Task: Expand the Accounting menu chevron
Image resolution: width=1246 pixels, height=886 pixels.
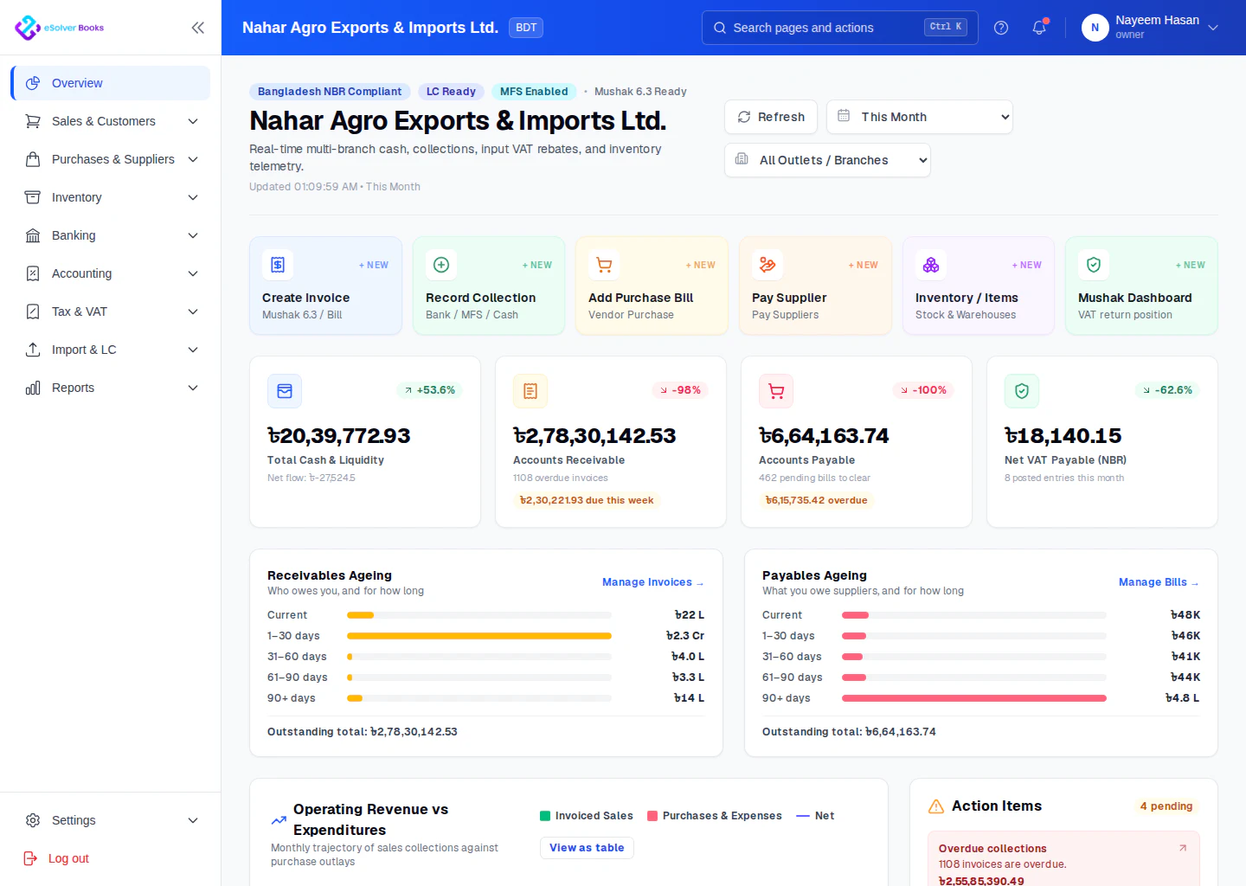Action: point(193,273)
